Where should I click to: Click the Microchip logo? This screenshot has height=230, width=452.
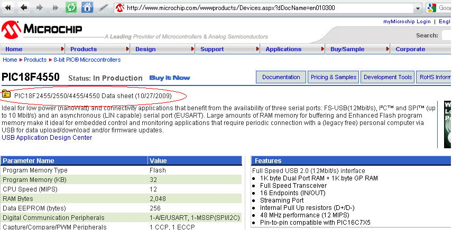point(42,30)
